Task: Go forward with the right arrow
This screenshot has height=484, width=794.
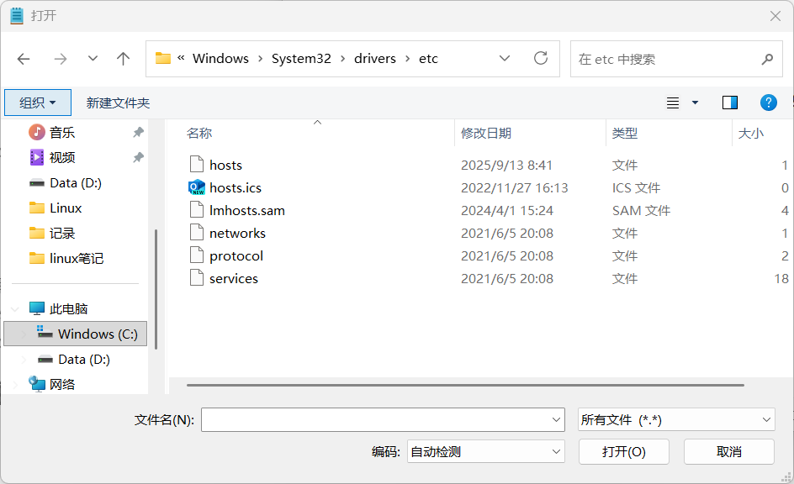Action: (61, 59)
